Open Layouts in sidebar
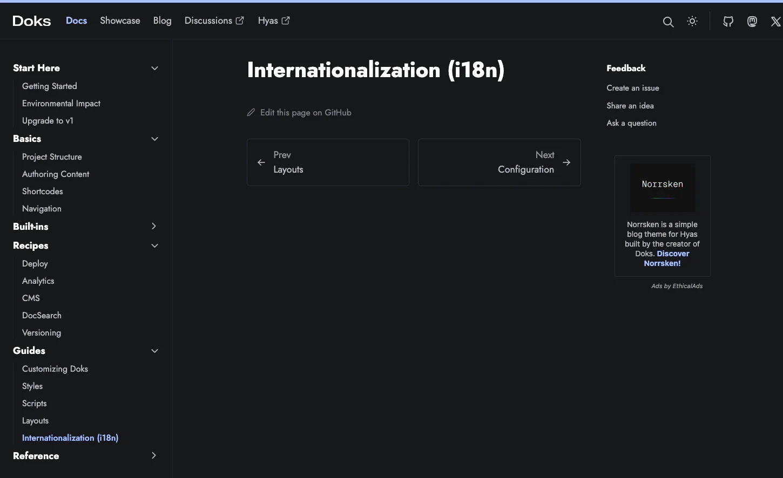 coord(35,420)
